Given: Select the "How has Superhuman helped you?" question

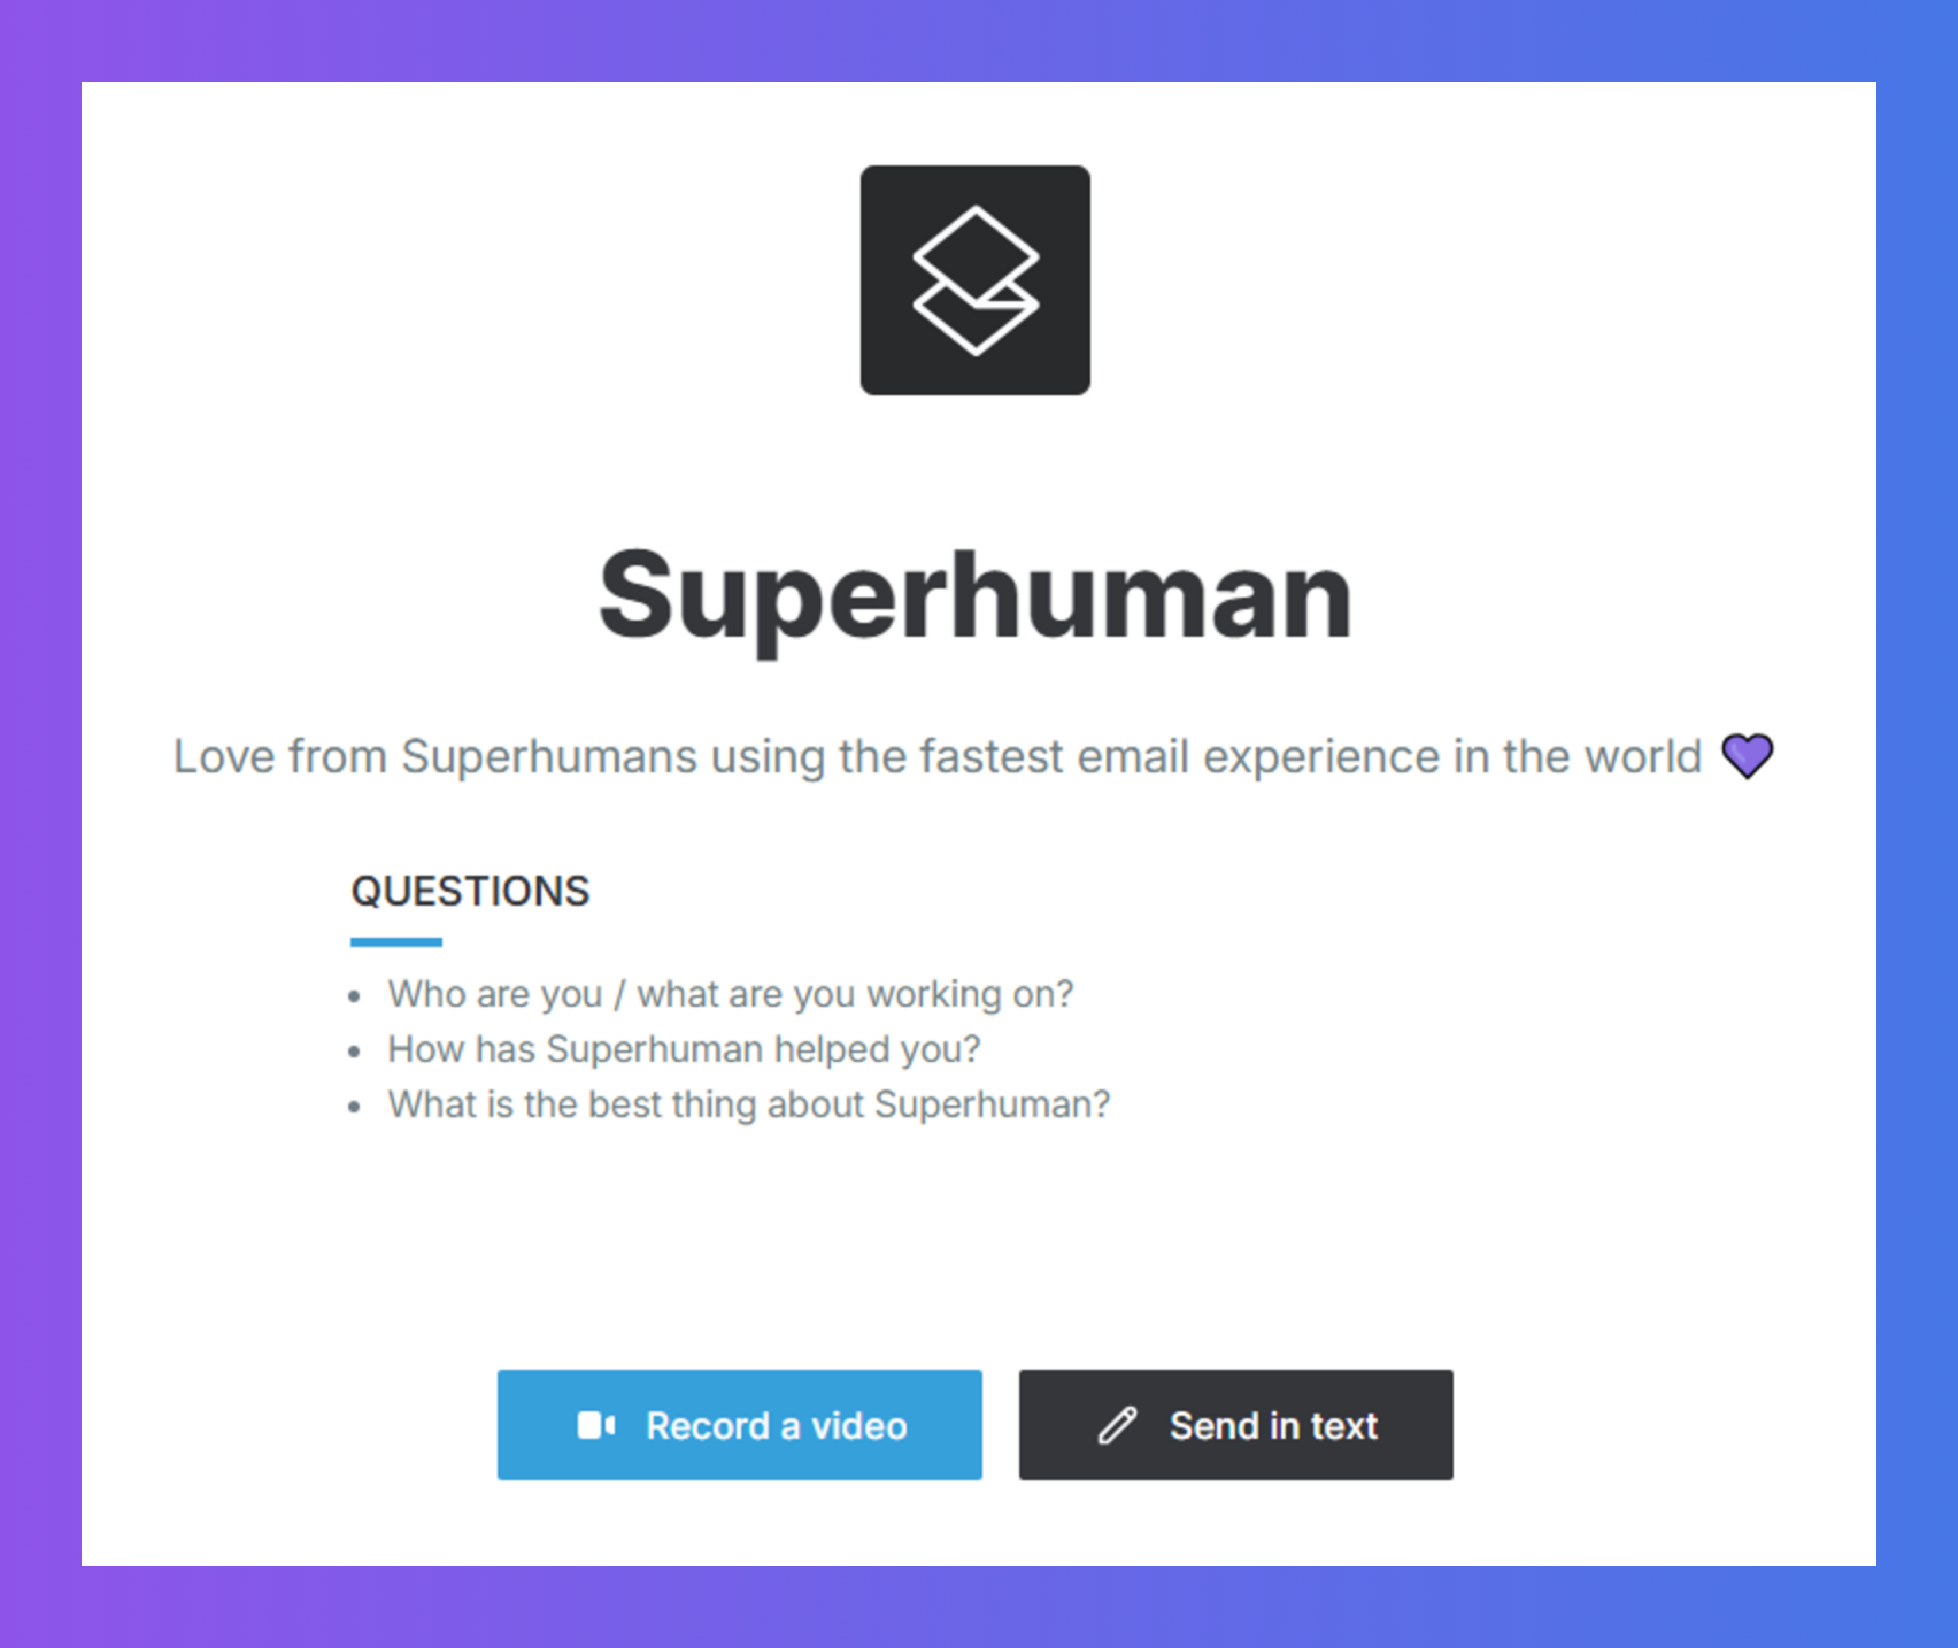Looking at the screenshot, I should point(684,1049).
